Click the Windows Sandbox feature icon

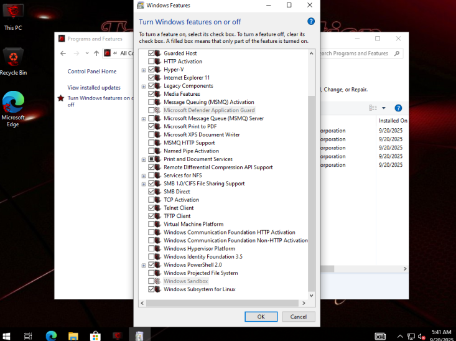157,281
